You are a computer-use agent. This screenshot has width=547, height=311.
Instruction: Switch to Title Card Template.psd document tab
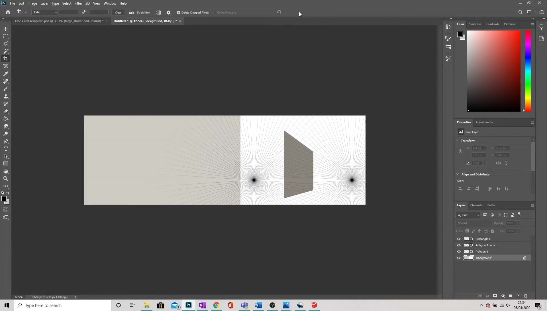point(59,21)
